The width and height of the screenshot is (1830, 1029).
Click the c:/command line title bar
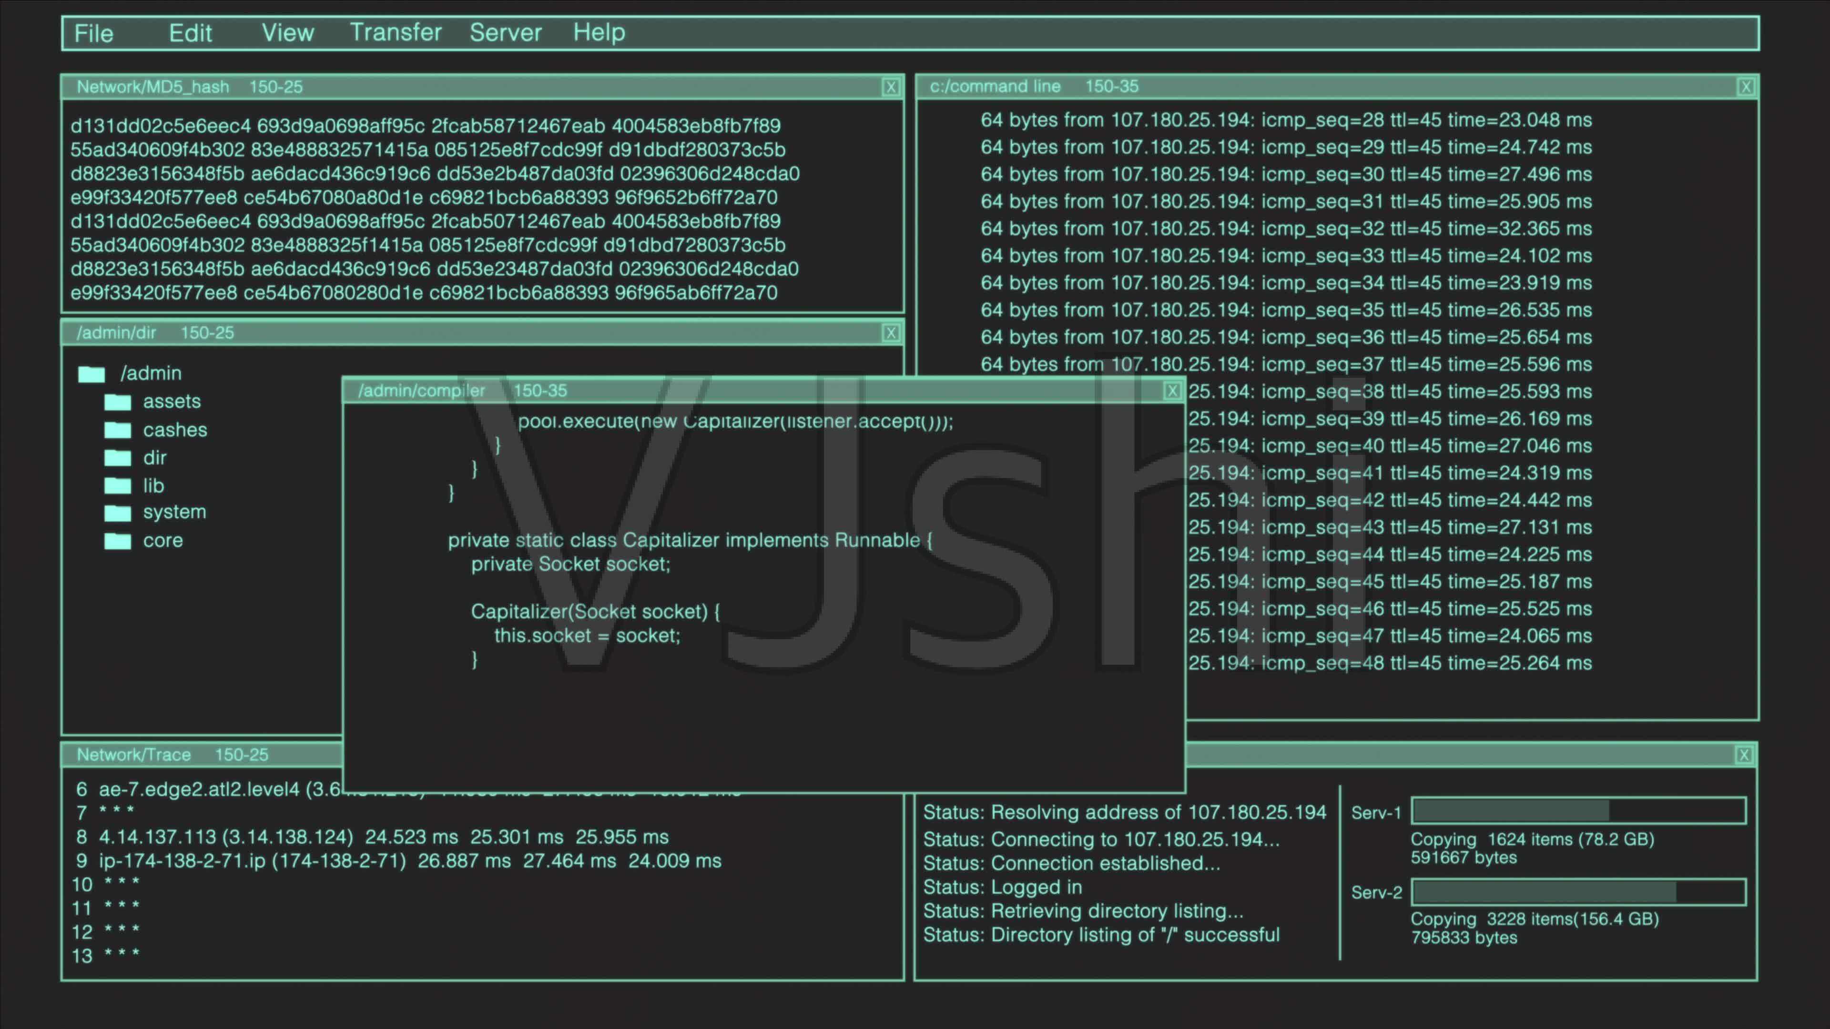(1337, 87)
